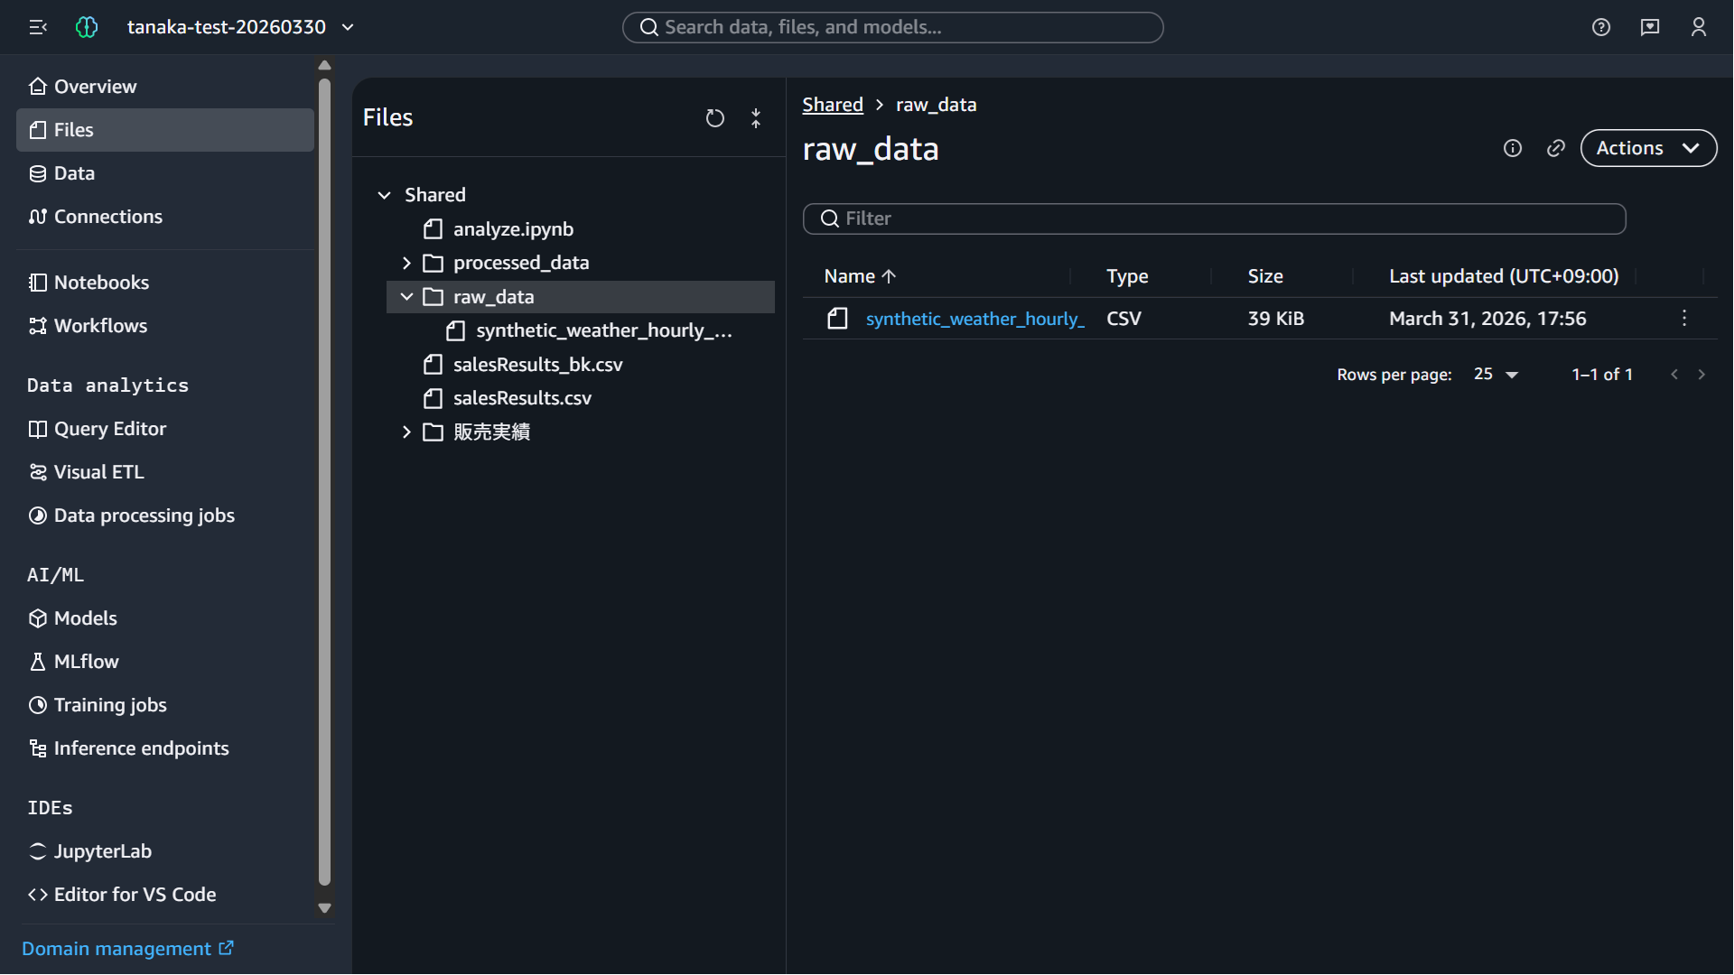This screenshot has height=975, width=1734.
Task: Open the feedback chat icon
Action: [1650, 27]
